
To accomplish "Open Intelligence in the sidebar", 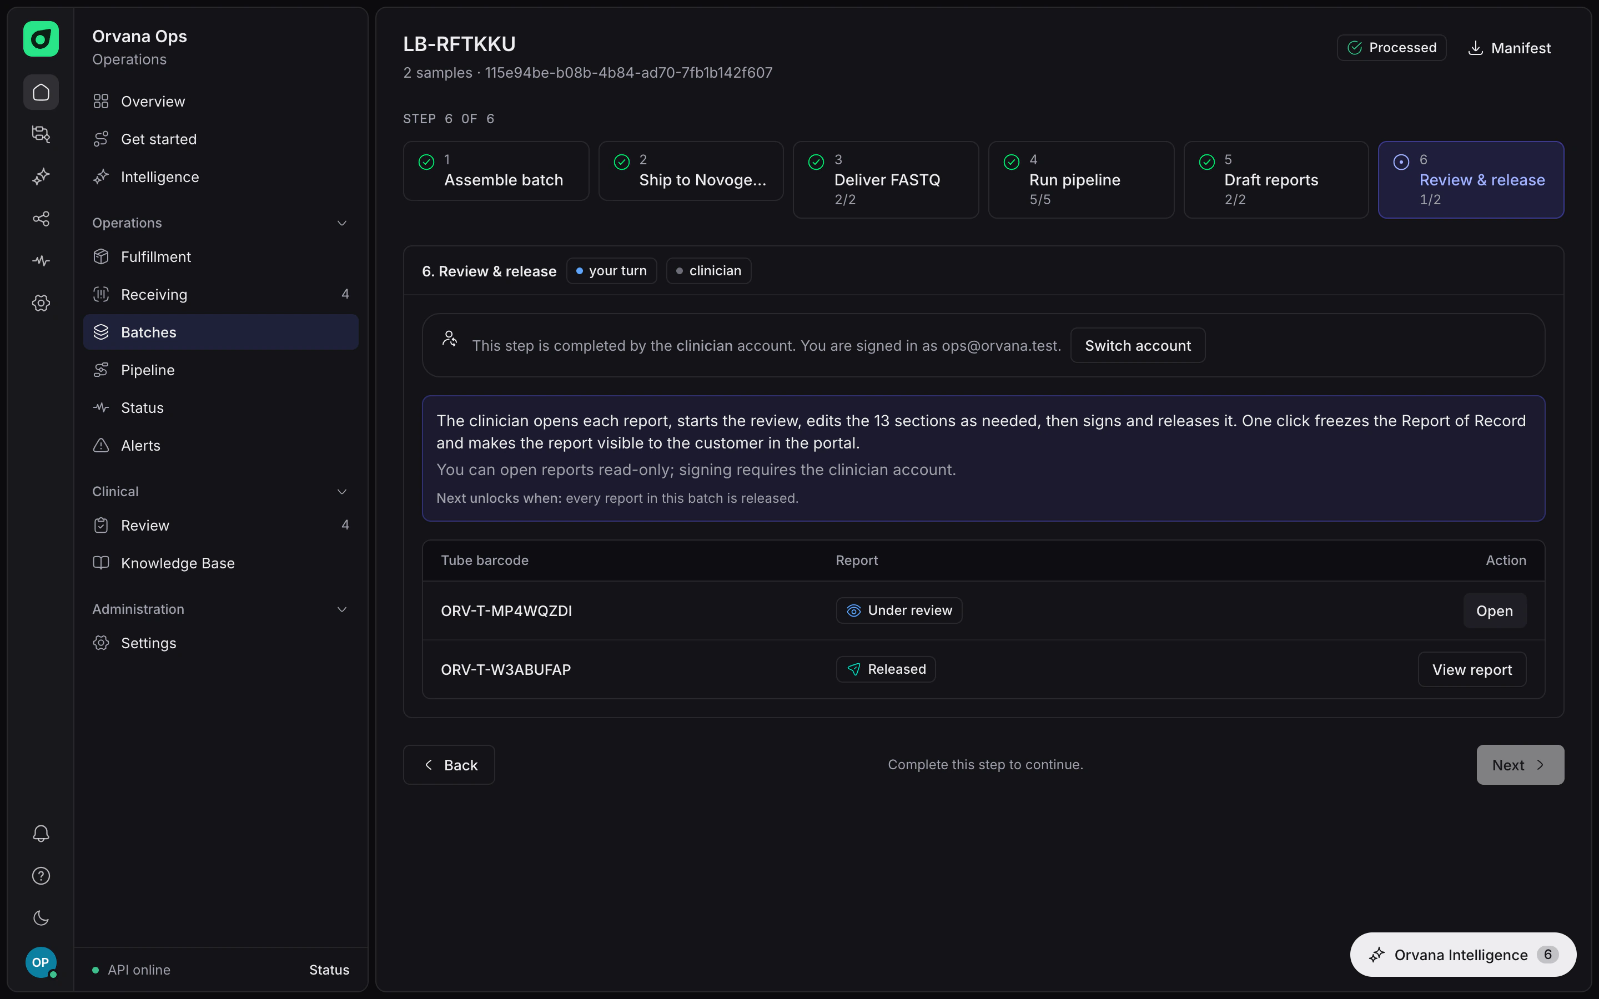I will tap(220, 176).
